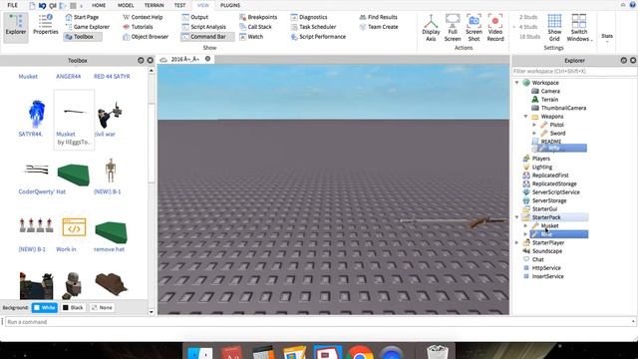Open the Properties panel

(46, 24)
